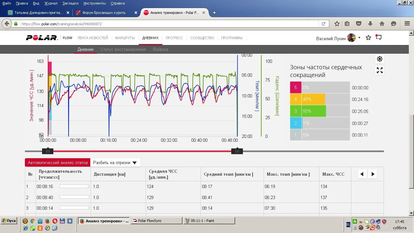Go to browser home page icon

click(382, 24)
